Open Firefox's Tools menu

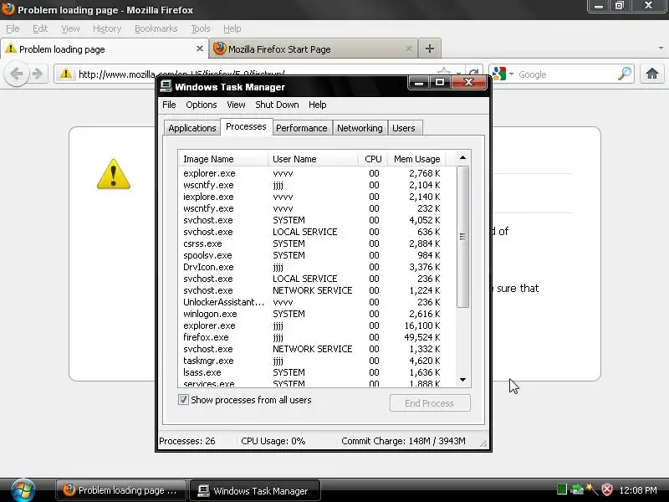pyautogui.click(x=201, y=28)
